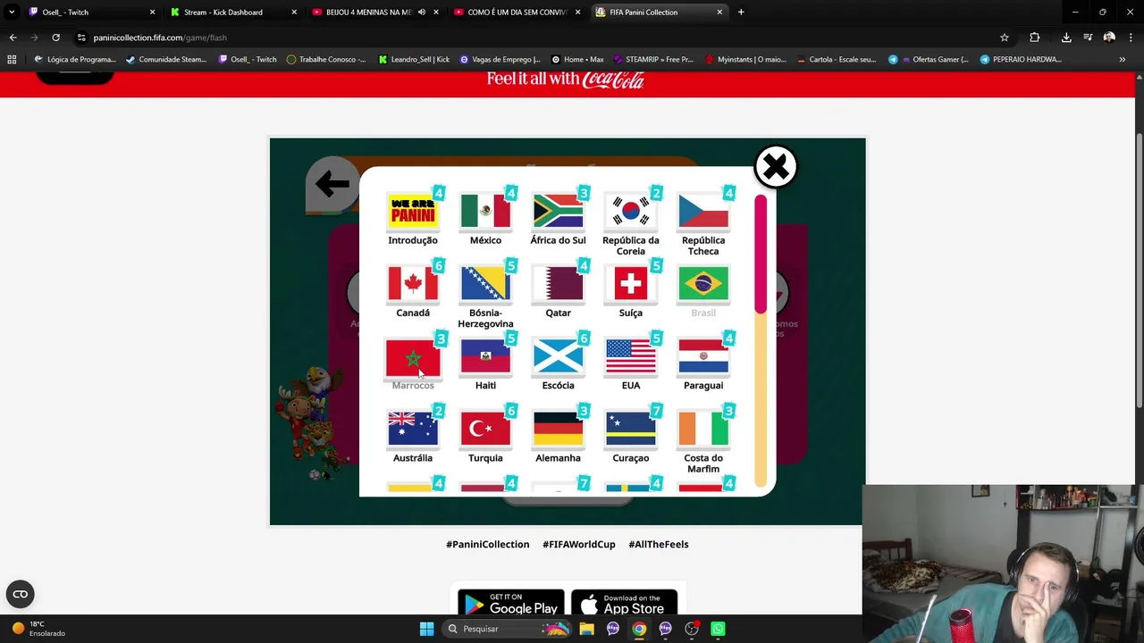Open WhatsApp from the taskbar
This screenshot has width=1144, height=643.
coord(718,629)
